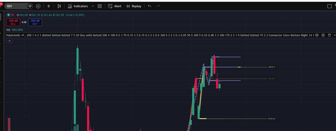Click the open price O102.00 value
Image resolution: width=336 pixels, height=131 pixels.
[22, 15]
